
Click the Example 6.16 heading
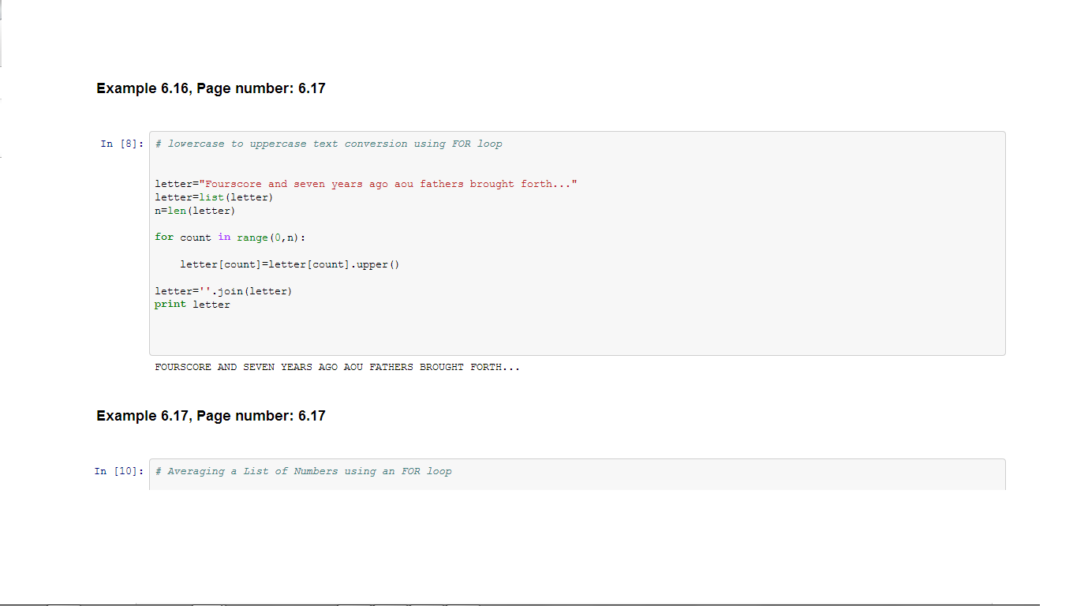pos(211,88)
